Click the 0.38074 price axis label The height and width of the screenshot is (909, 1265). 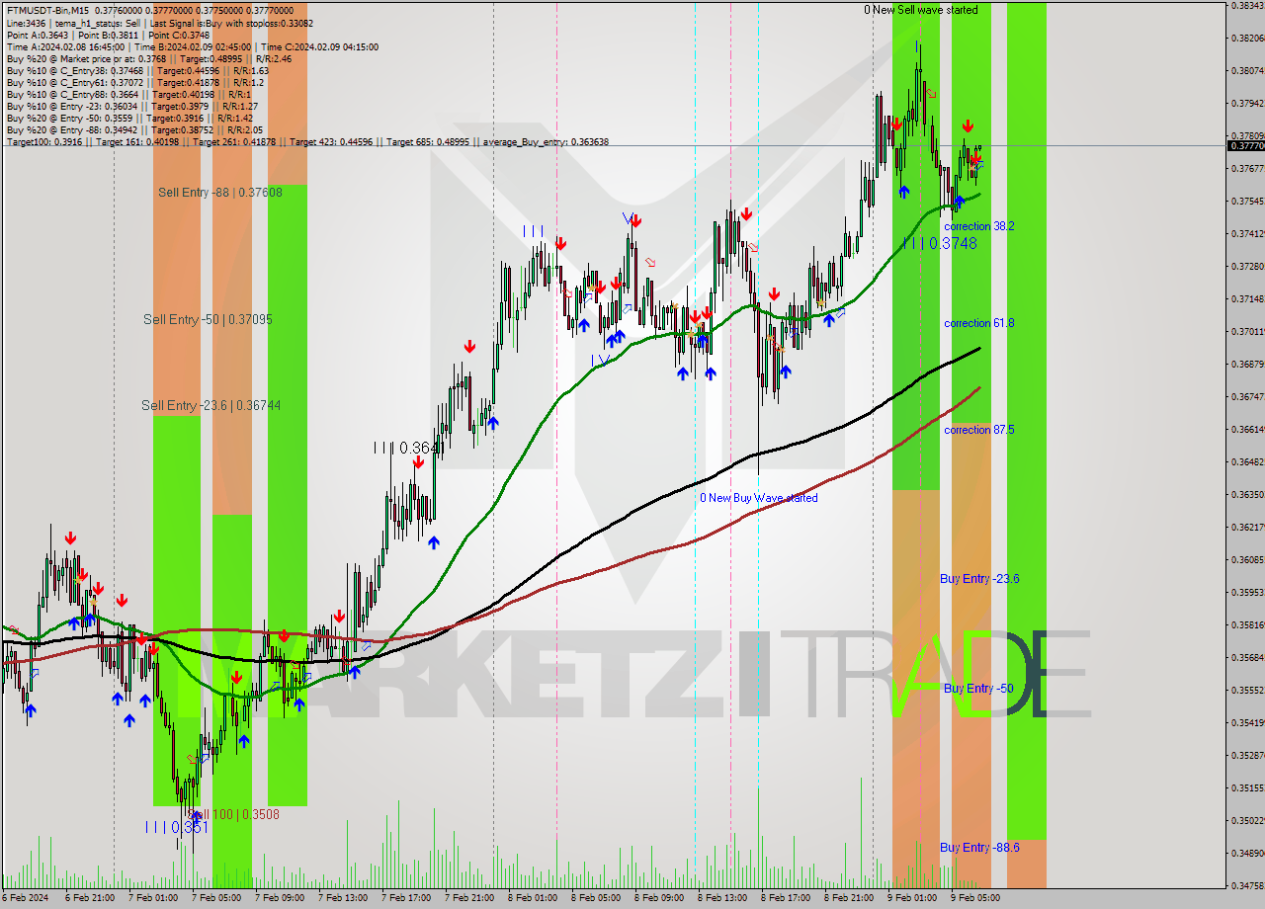[1246, 70]
